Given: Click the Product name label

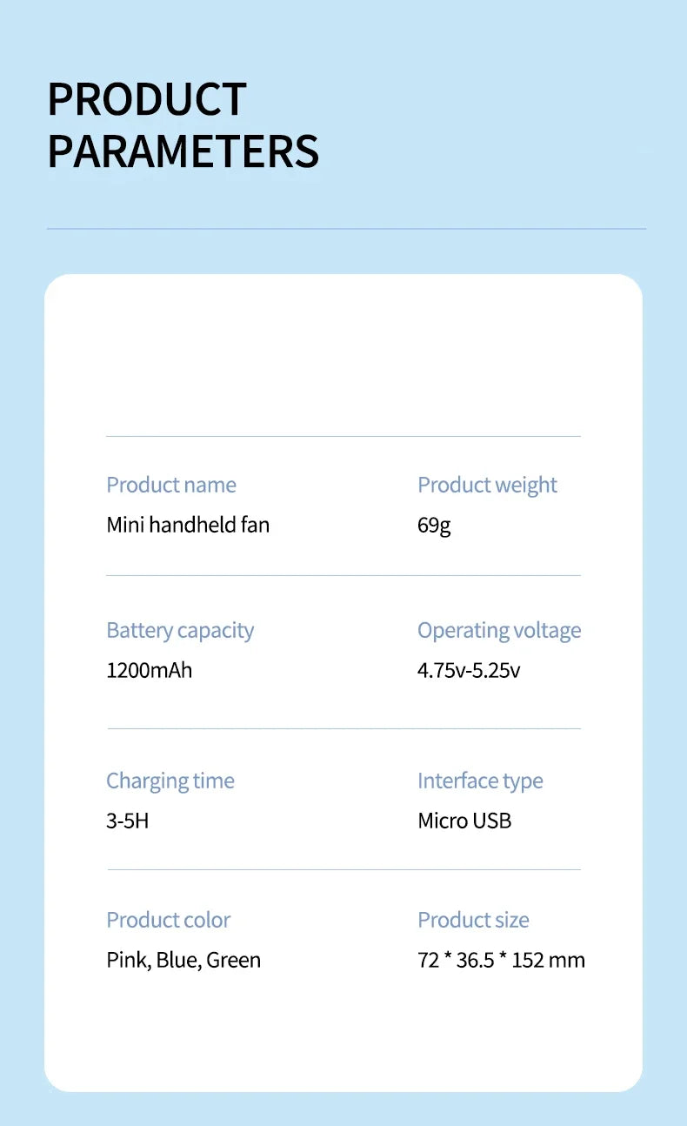Looking at the screenshot, I should [x=170, y=485].
